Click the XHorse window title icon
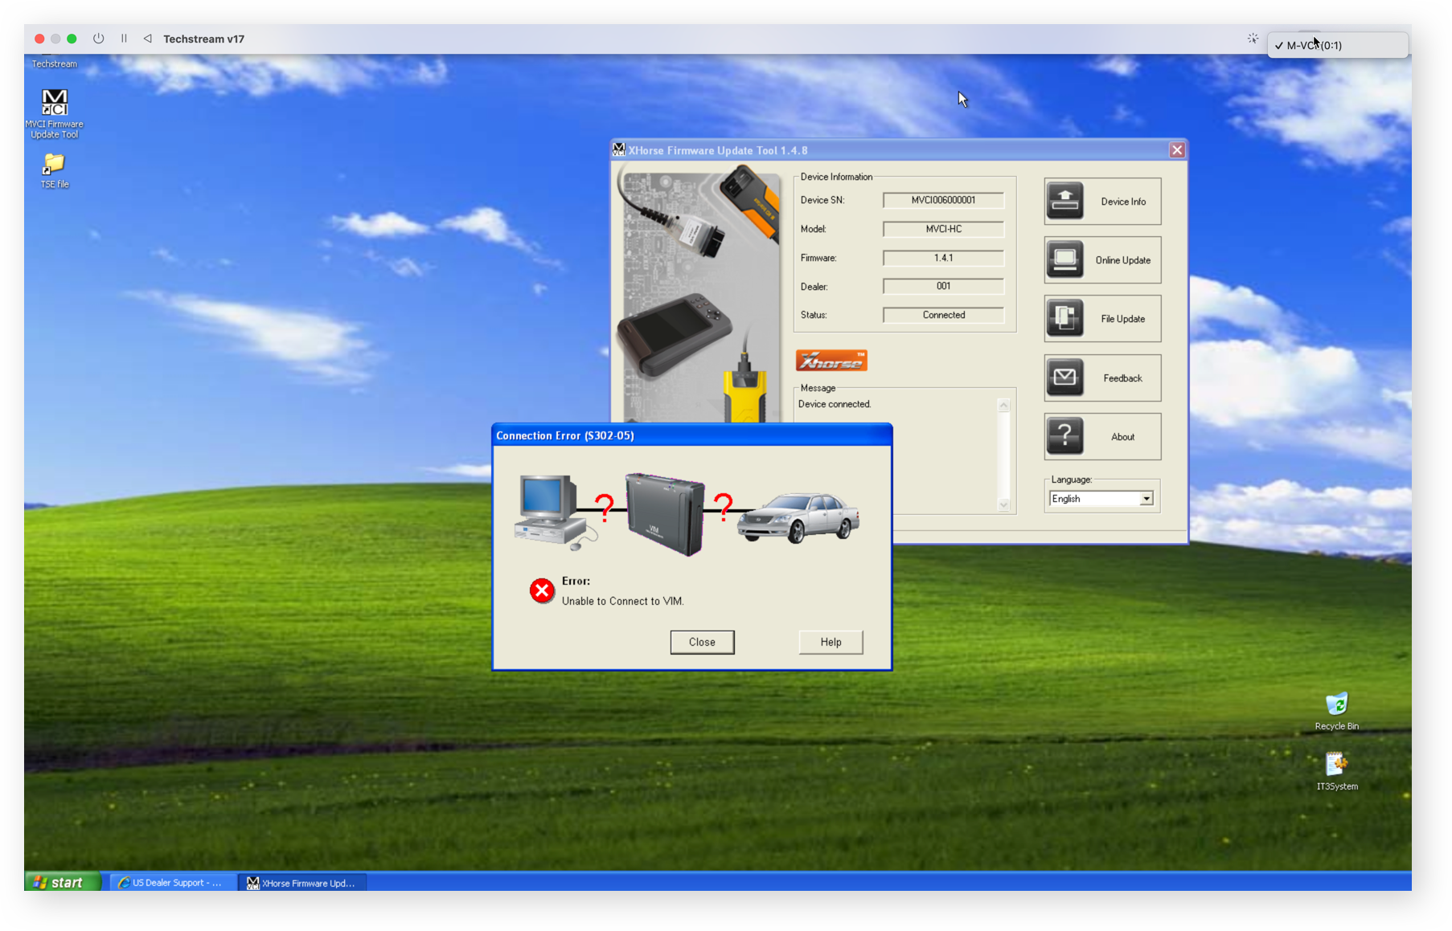Image resolution: width=1452 pixels, height=931 pixels. click(618, 149)
